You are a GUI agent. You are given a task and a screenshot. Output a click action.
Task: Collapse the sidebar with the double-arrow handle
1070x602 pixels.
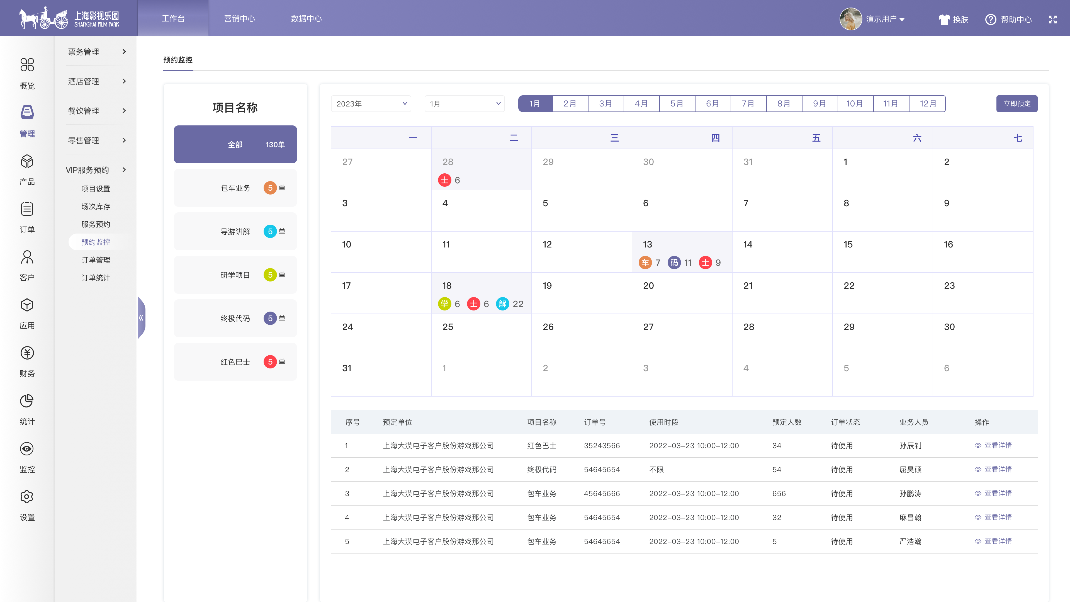[141, 318]
